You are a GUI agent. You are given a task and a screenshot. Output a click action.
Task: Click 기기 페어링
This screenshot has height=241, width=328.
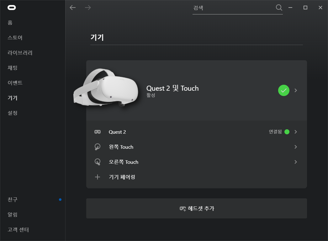(122, 177)
